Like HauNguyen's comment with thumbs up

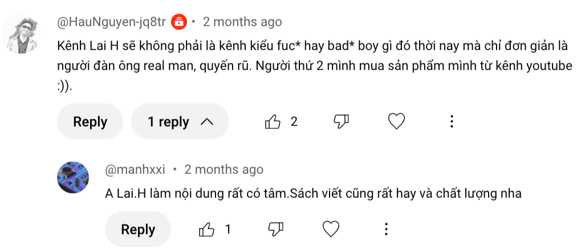(x=273, y=121)
